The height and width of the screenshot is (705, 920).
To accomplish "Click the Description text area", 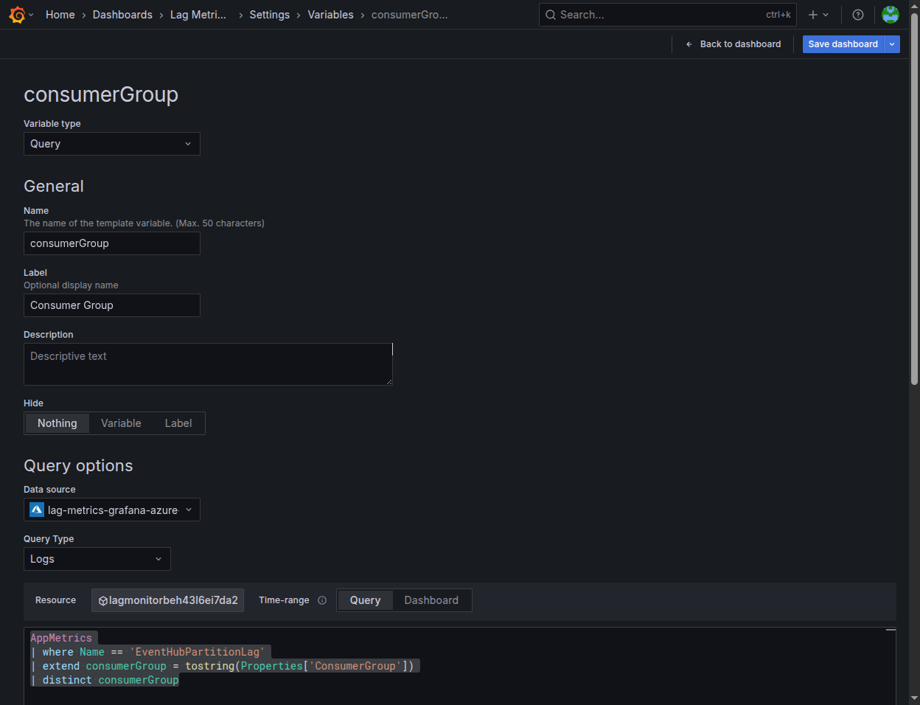I will pos(208,364).
